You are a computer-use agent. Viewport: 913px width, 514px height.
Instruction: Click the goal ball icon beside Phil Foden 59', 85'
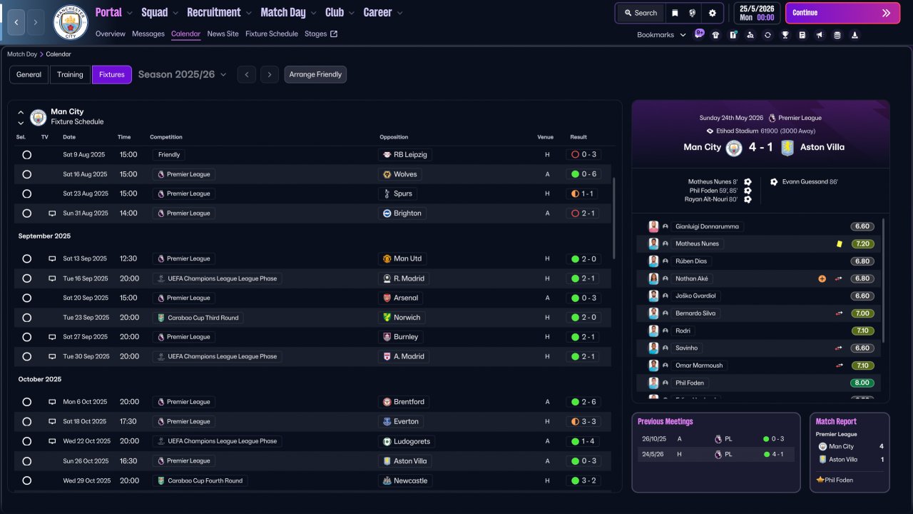tap(748, 191)
